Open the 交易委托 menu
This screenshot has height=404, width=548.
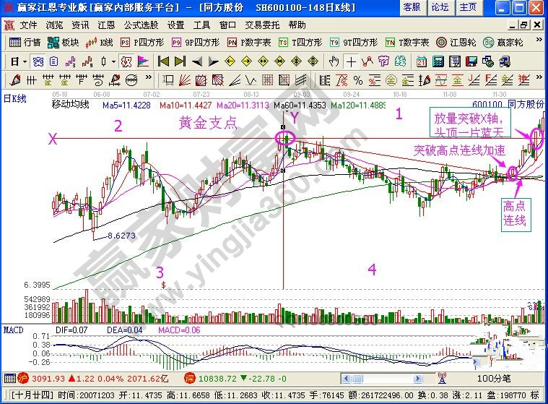(x=262, y=25)
